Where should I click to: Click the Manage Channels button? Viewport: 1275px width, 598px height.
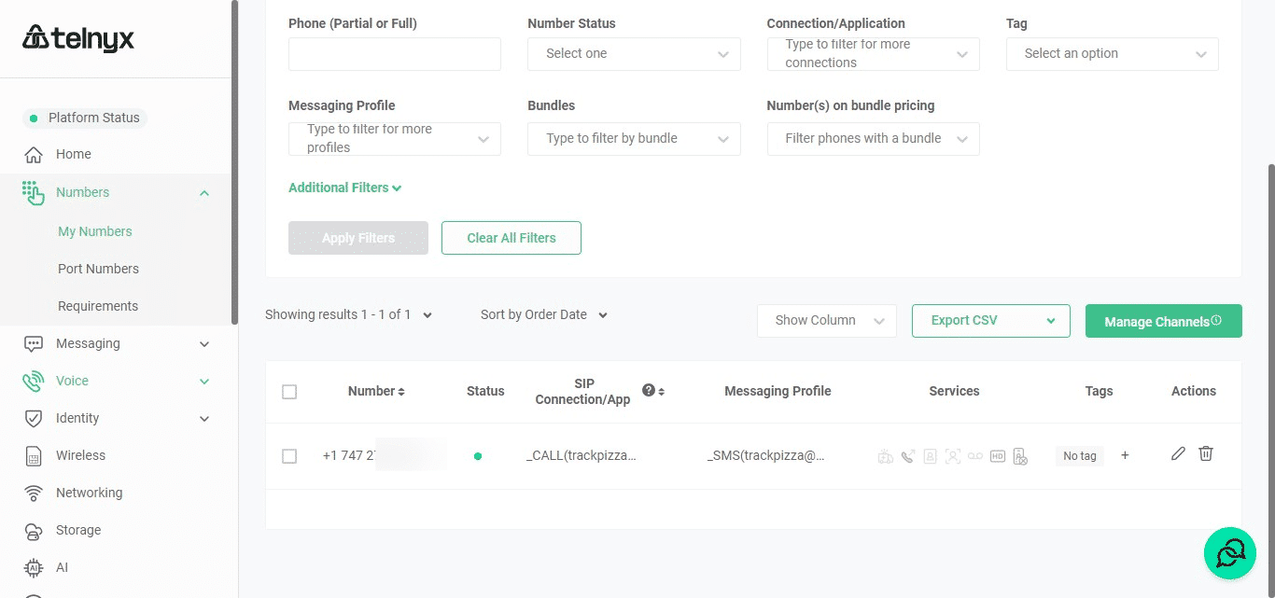(1162, 321)
